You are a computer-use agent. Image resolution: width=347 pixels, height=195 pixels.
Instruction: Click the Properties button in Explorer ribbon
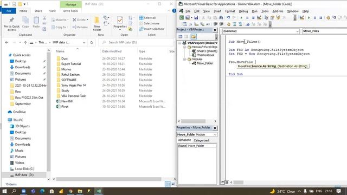(x=120, y=23)
